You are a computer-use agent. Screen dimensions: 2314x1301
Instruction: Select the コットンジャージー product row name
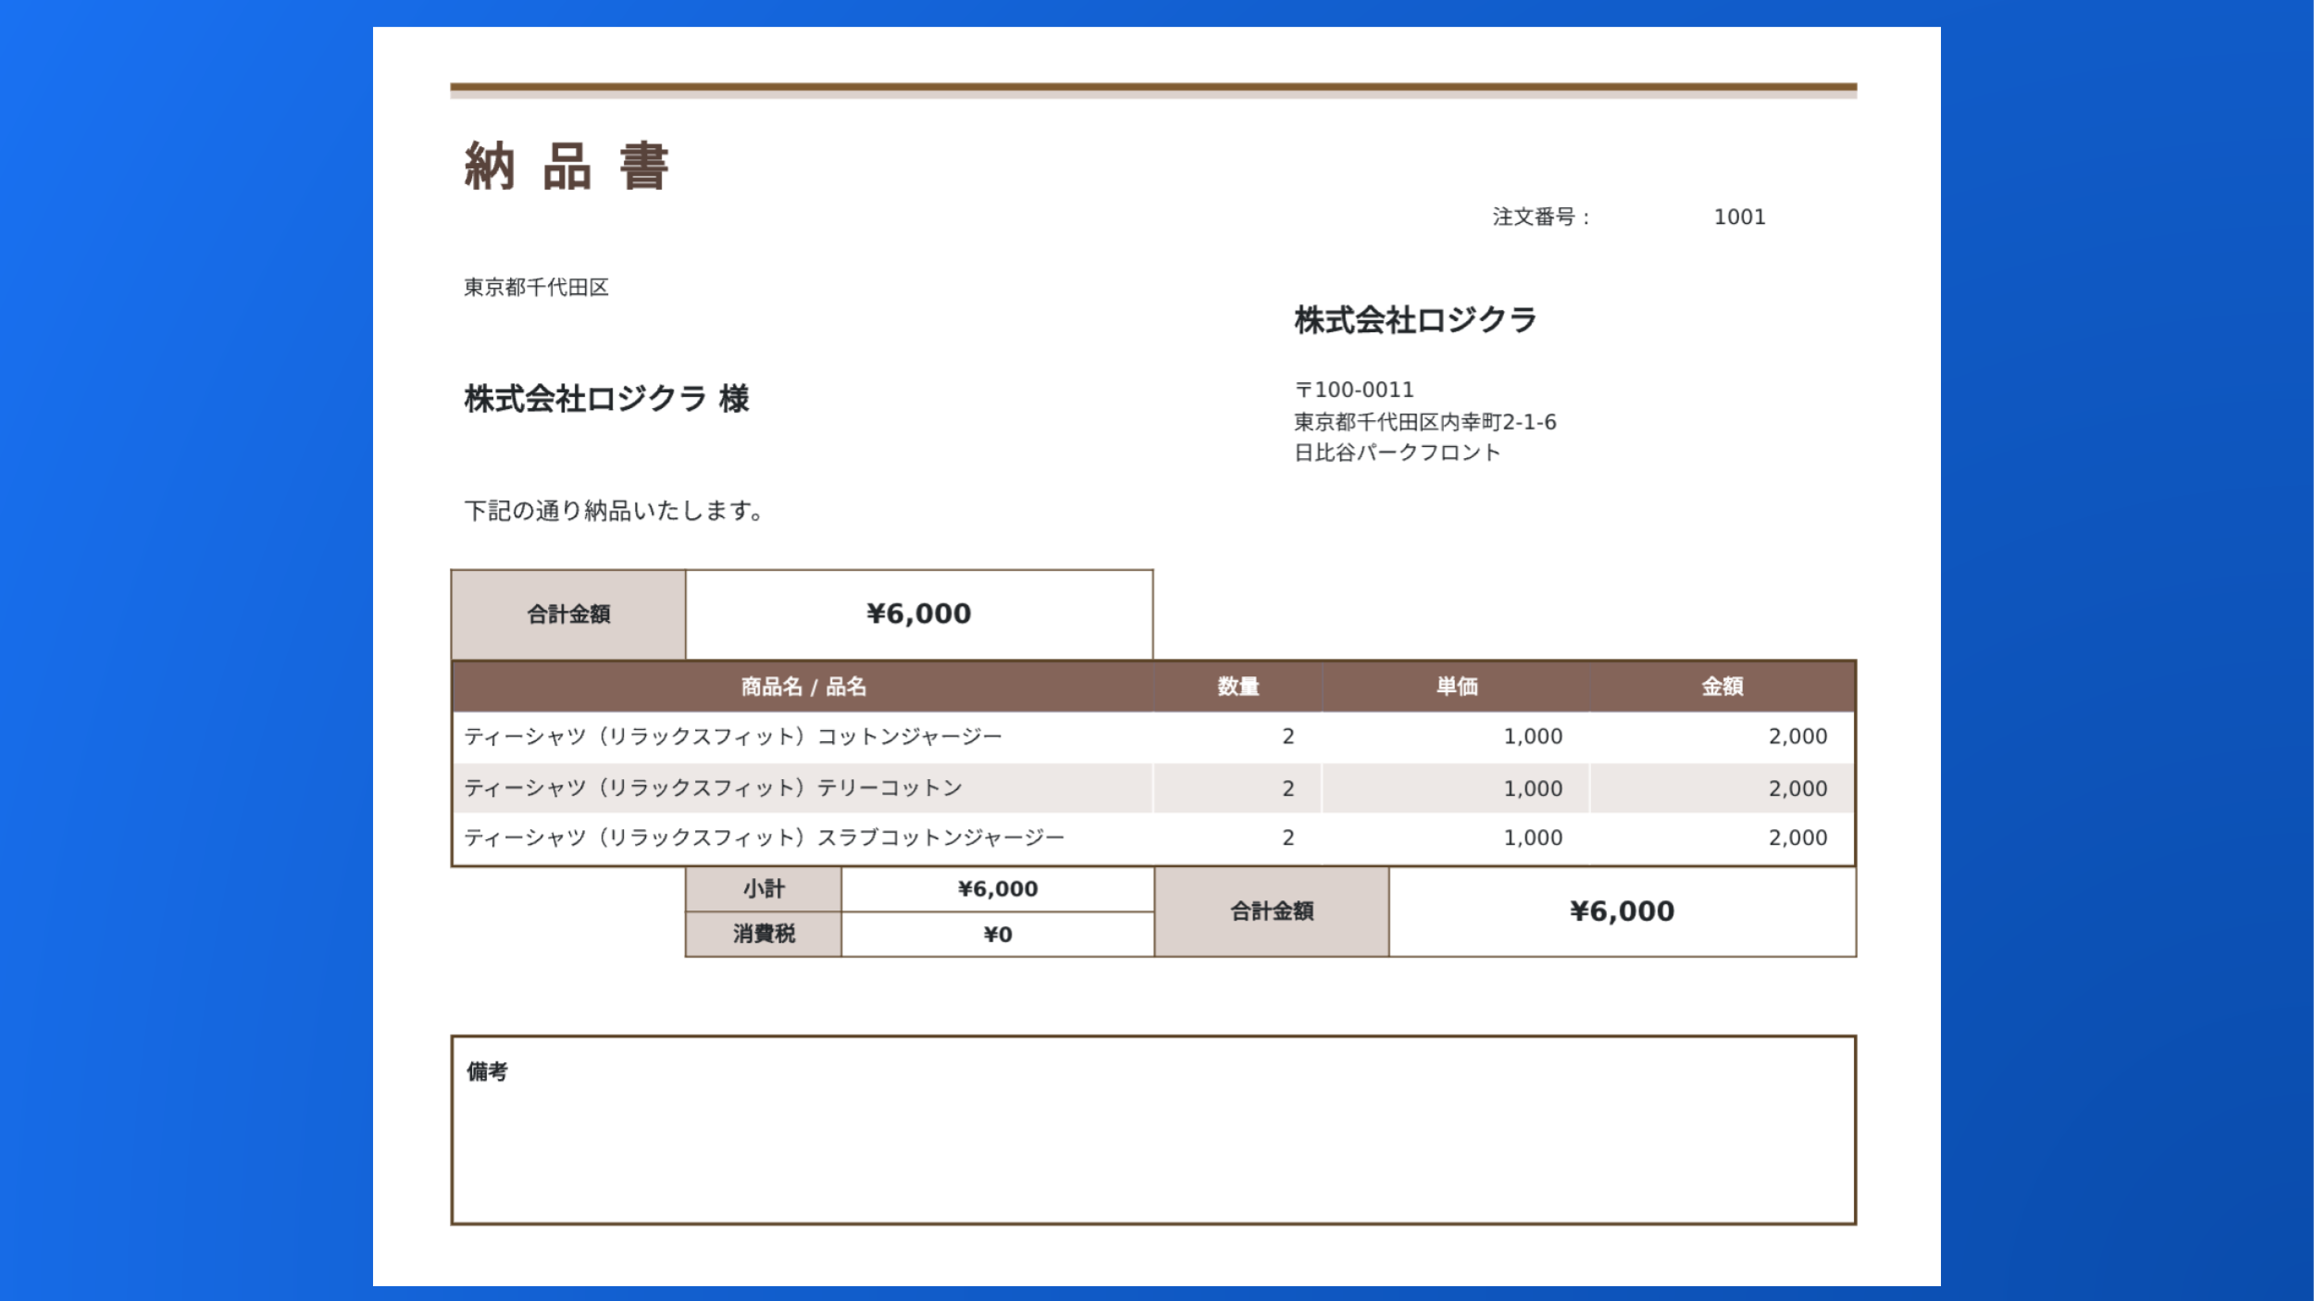[733, 737]
